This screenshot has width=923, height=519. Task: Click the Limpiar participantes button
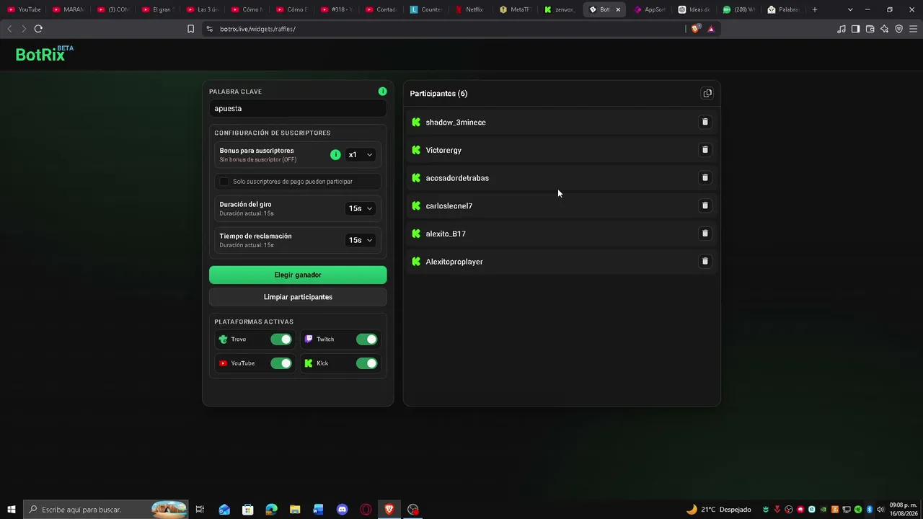point(298,297)
